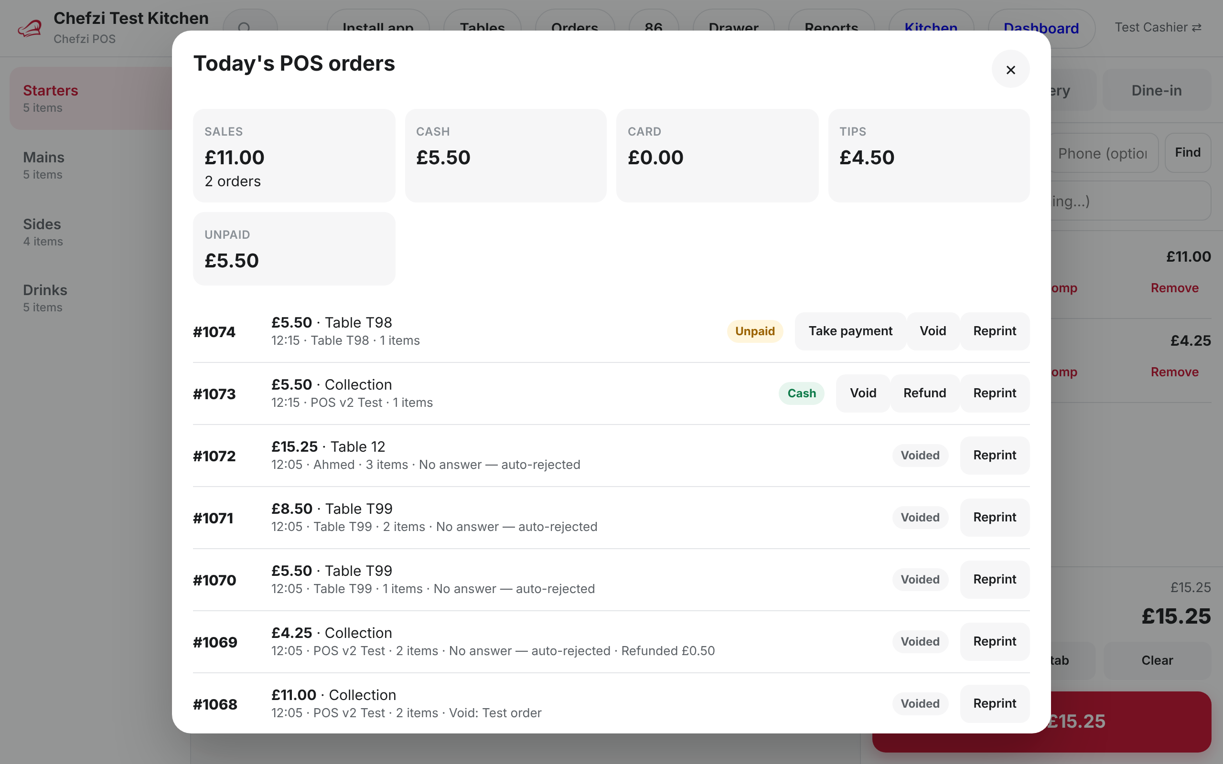
Task: Reprint receipt for order #1073
Action: coord(994,393)
